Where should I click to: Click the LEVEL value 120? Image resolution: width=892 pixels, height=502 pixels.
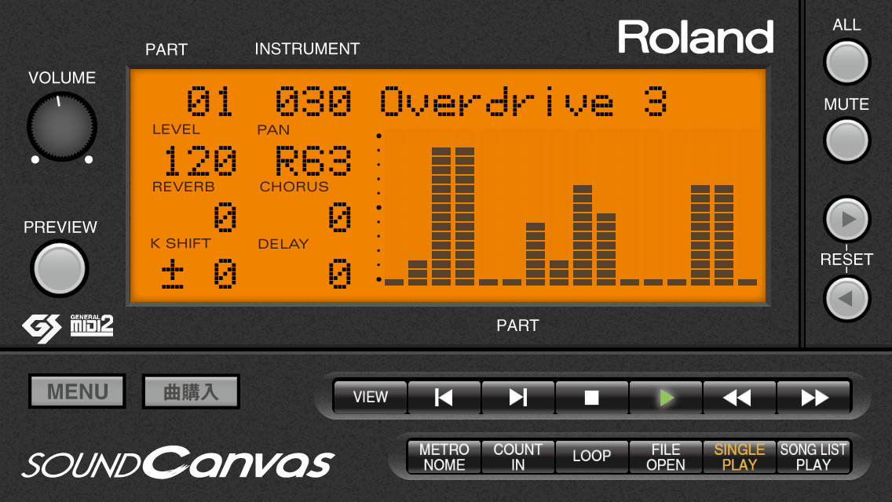coord(199,161)
